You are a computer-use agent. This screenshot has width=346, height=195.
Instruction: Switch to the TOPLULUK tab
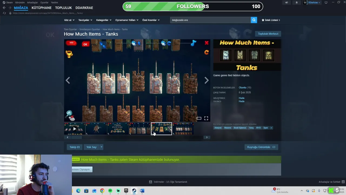[64, 8]
